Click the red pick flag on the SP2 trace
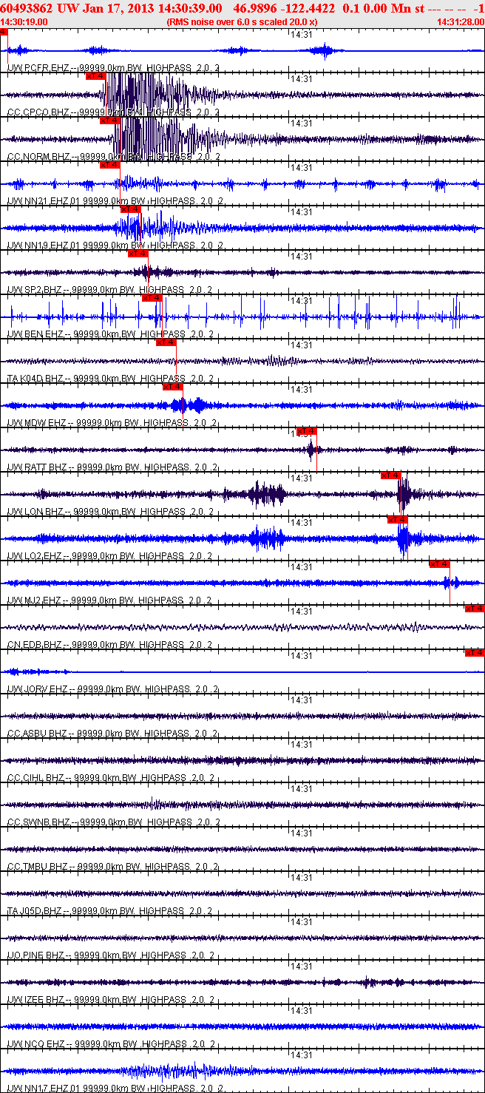This screenshot has height=1093, width=485. pyautogui.click(x=138, y=253)
